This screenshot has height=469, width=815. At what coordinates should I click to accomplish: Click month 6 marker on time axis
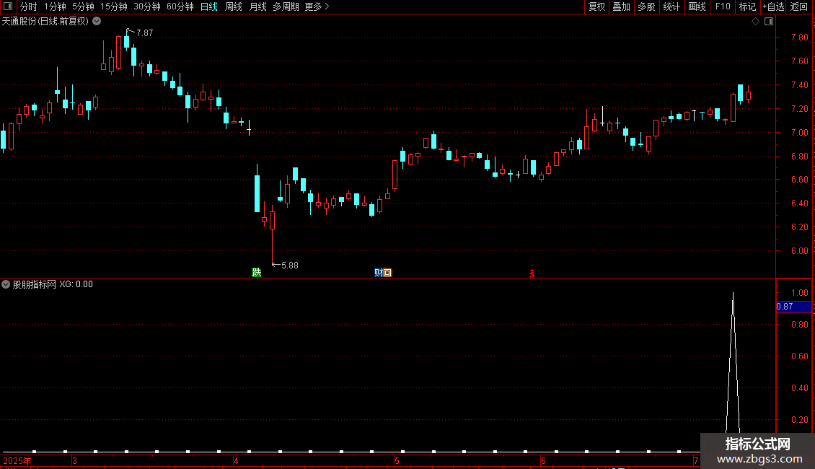[543, 460]
